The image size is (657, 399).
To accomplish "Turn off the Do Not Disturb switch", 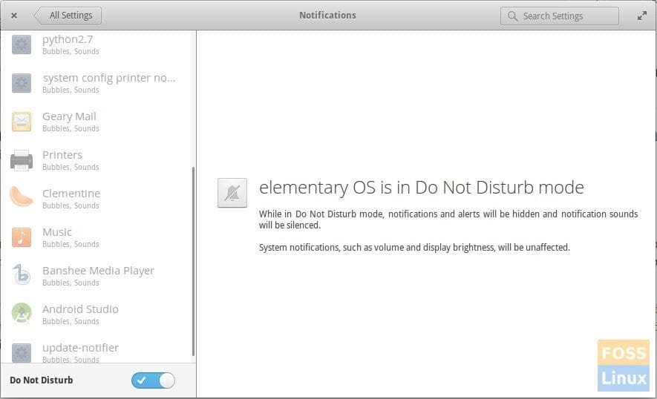I will coord(153,380).
